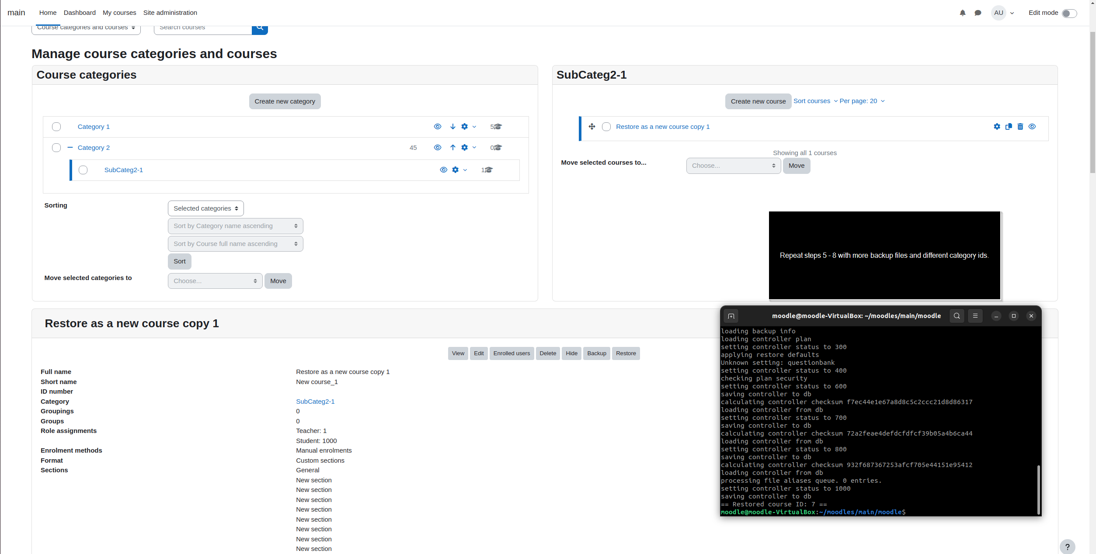
Task: Select SubCateg2-1 checkbox
Action: pyautogui.click(x=83, y=170)
